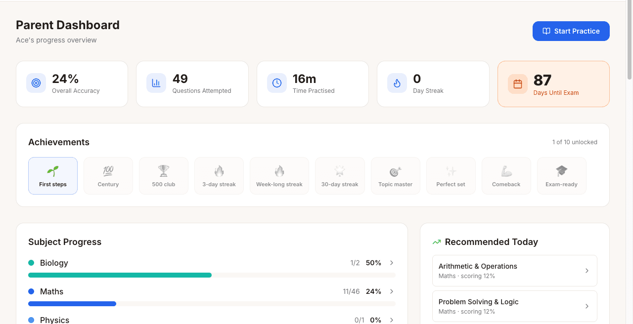Open Arithmetic & Operations recommendation chevron
Image resolution: width=633 pixels, height=324 pixels.
[587, 271]
